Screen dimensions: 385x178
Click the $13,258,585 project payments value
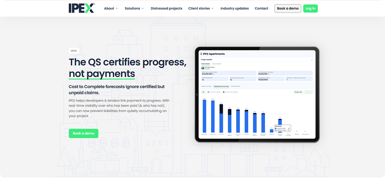[x=208, y=74]
